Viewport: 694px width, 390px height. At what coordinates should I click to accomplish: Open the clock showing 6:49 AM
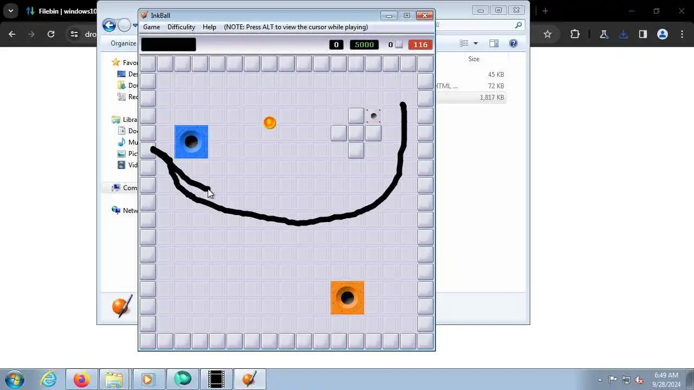pos(666,380)
